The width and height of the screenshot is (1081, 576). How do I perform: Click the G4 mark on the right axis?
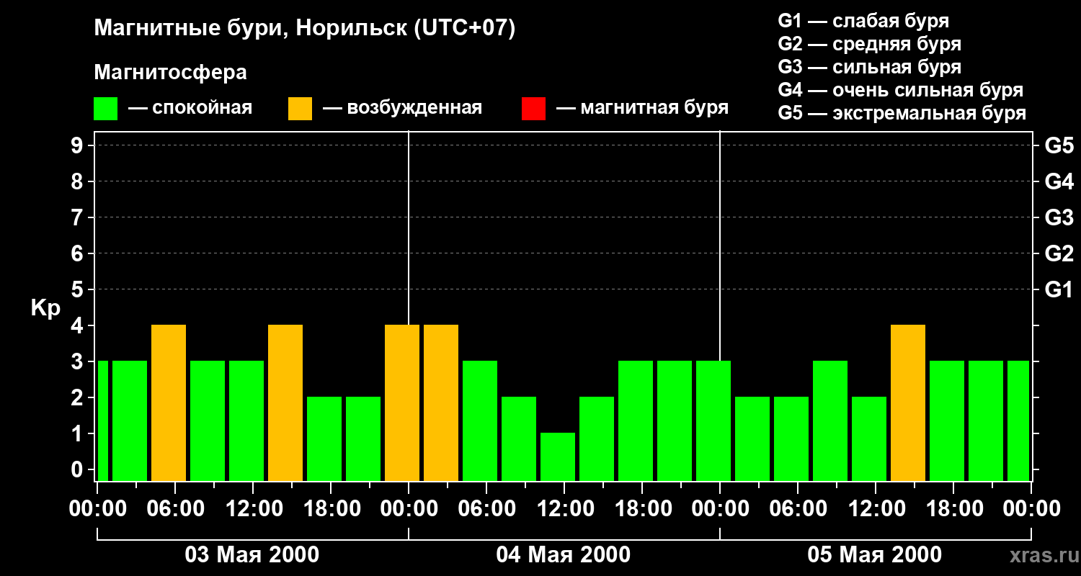tap(1059, 182)
